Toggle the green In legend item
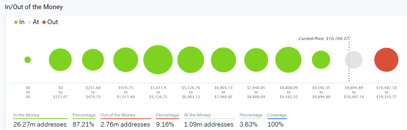The image size is (407, 130). tap(19, 22)
